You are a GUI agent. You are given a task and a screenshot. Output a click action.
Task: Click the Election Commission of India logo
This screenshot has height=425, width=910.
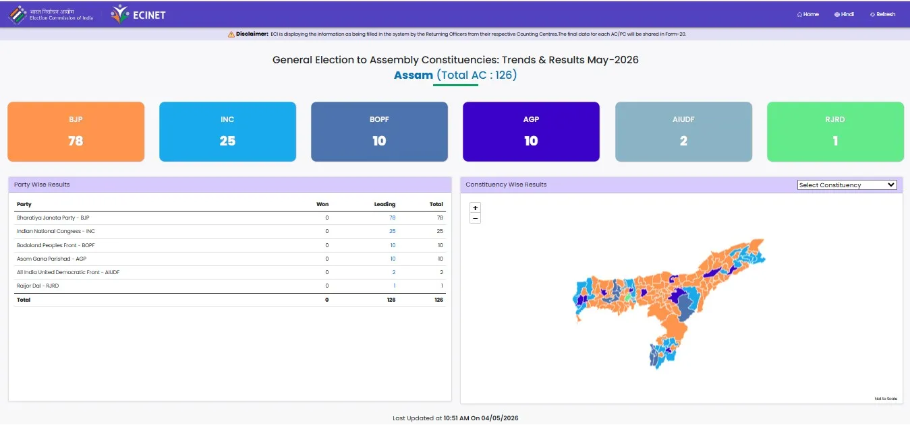click(51, 14)
